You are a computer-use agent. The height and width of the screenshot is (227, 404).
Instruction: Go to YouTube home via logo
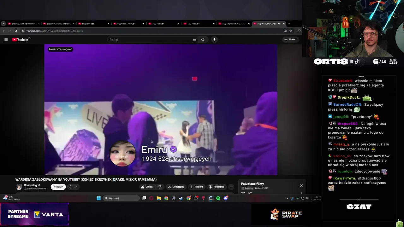pyautogui.click(x=21, y=39)
